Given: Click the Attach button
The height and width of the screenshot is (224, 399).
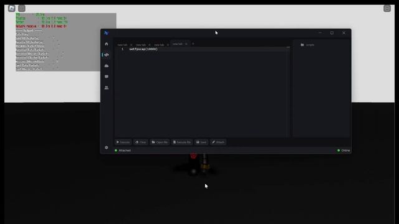Looking at the screenshot, I should tap(218, 142).
